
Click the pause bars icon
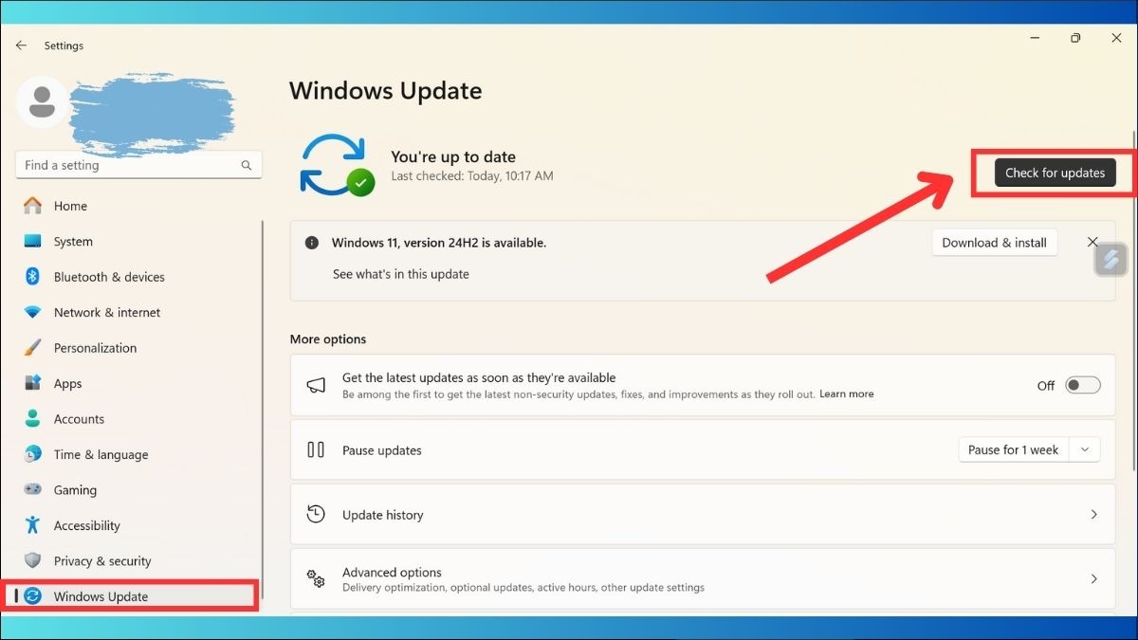[316, 450]
